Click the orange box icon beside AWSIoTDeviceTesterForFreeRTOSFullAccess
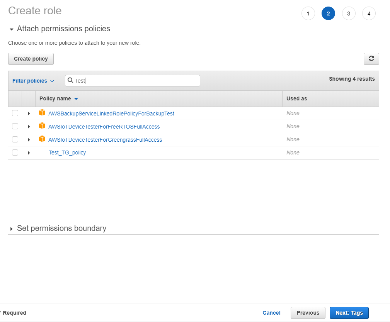Screen dimensions: 390x322 [x=42, y=126]
